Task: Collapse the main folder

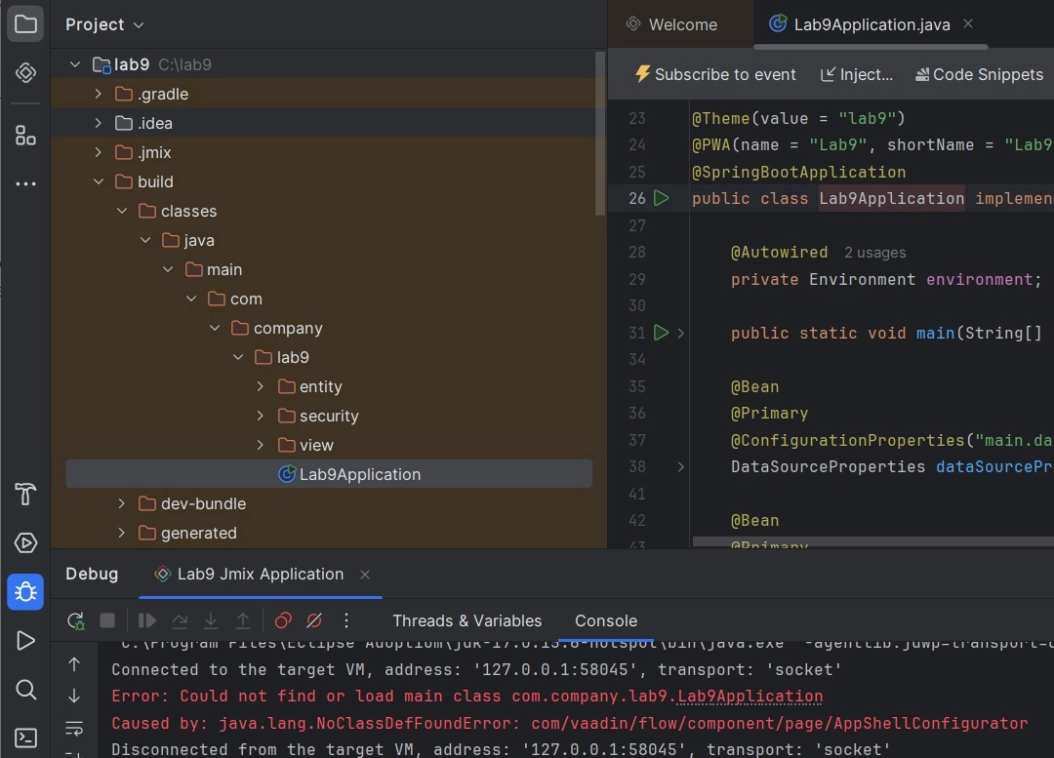Action: tap(168, 269)
